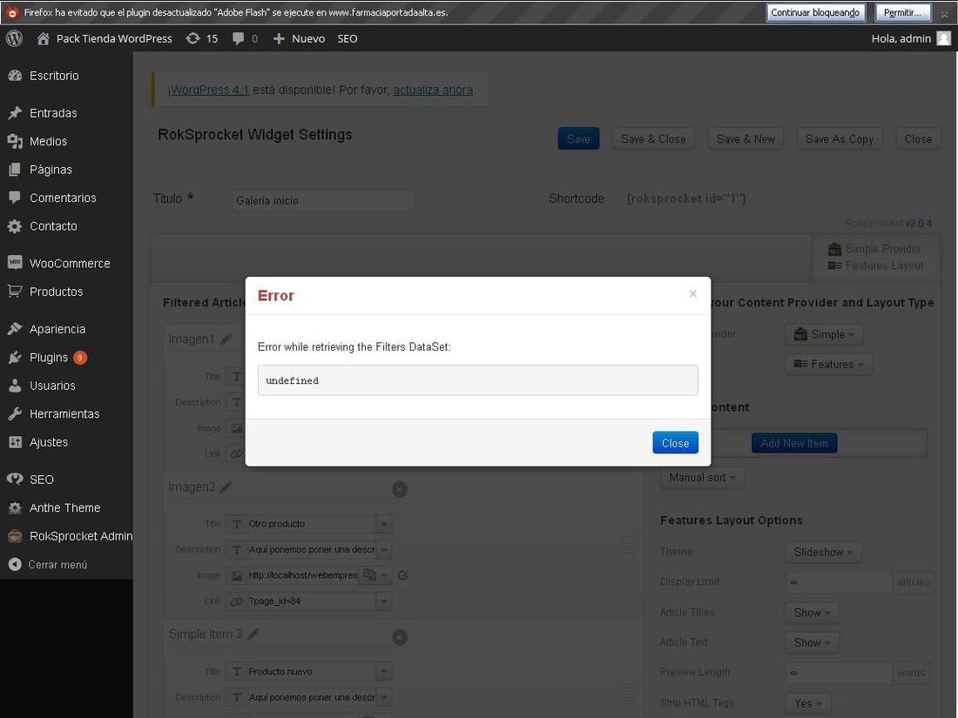The image size is (958, 718).
Task: Focus the Display Limit input field
Action: 839,582
